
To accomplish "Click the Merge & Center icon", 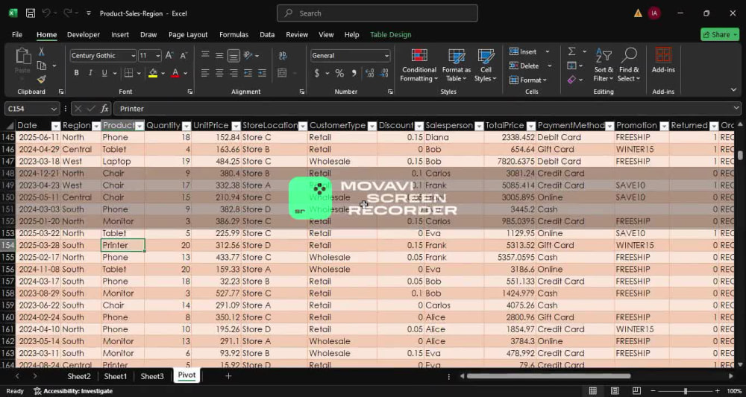I will [282, 73].
